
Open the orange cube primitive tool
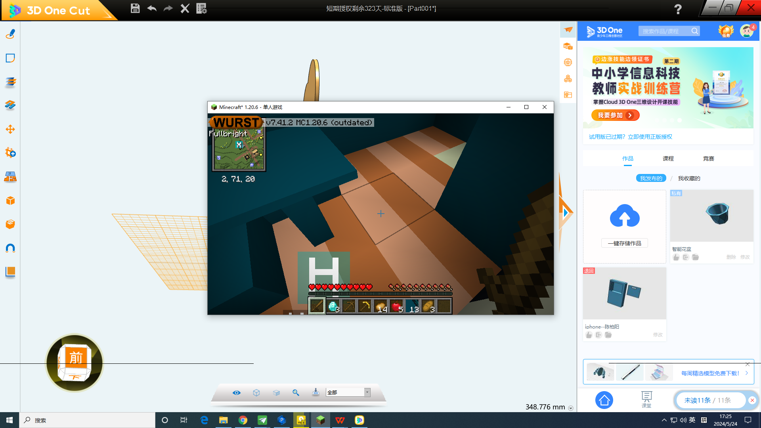pos(10,201)
